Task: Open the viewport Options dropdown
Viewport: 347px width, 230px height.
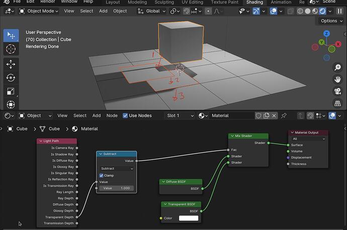Action: (331, 21)
